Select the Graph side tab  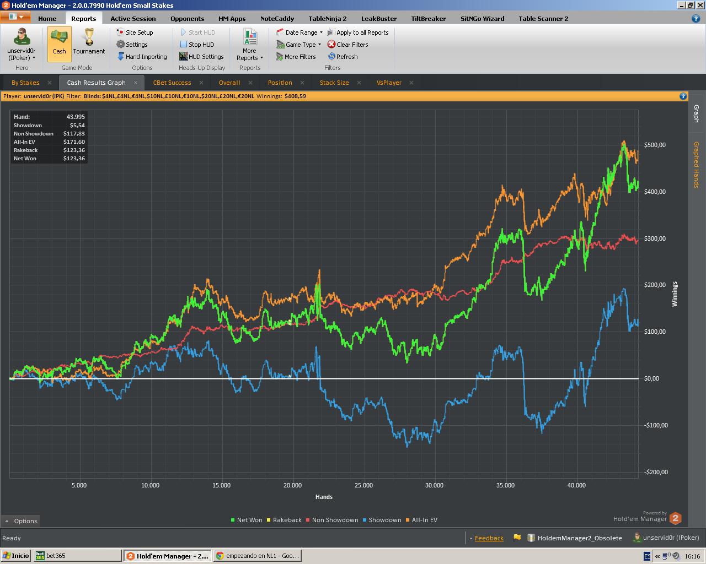coord(696,113)
